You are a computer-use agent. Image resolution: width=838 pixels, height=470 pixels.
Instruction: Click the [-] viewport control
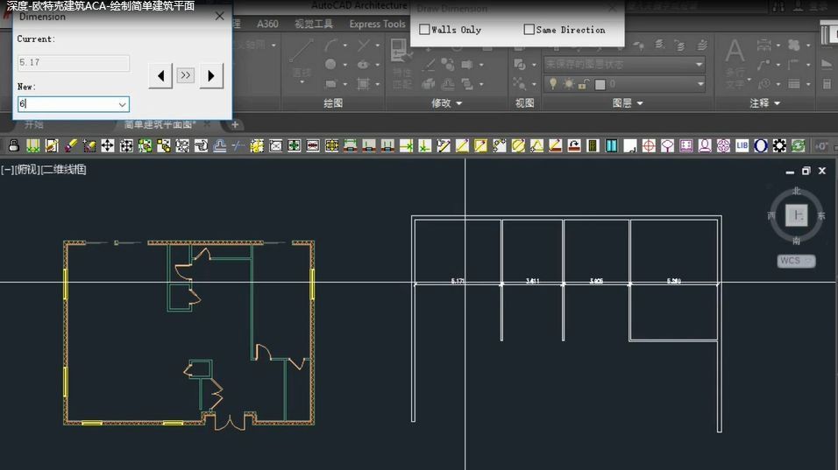click(x=7, y=170)
